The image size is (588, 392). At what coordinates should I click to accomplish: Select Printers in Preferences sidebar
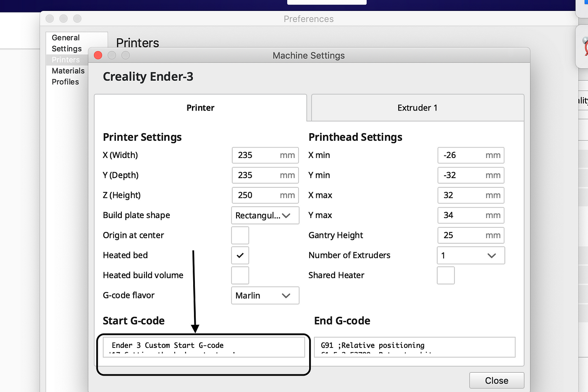pos(66,60)
